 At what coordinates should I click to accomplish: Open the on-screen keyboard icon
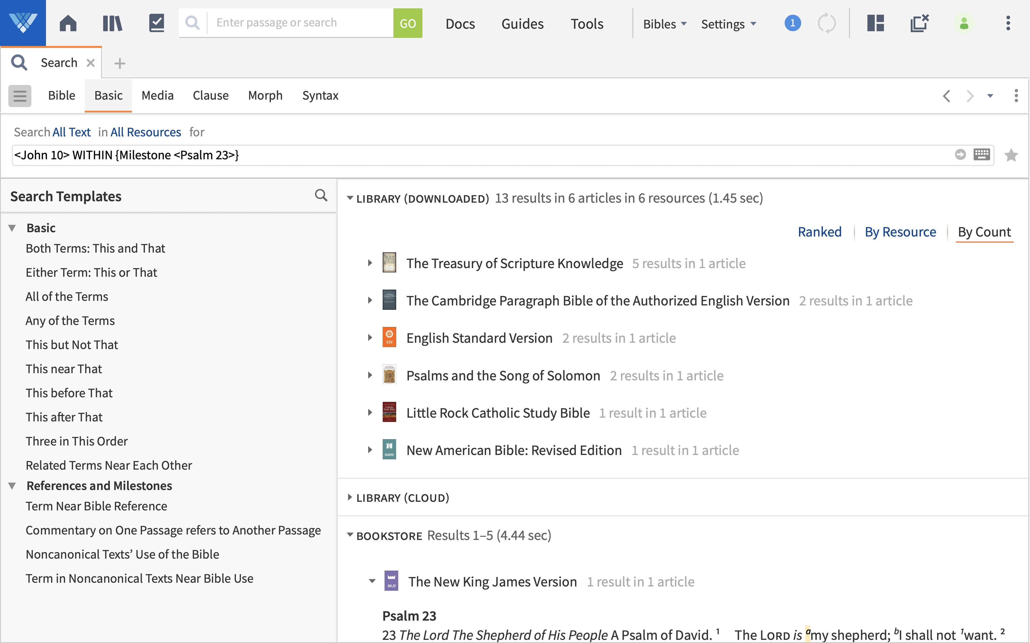point(981,154)
